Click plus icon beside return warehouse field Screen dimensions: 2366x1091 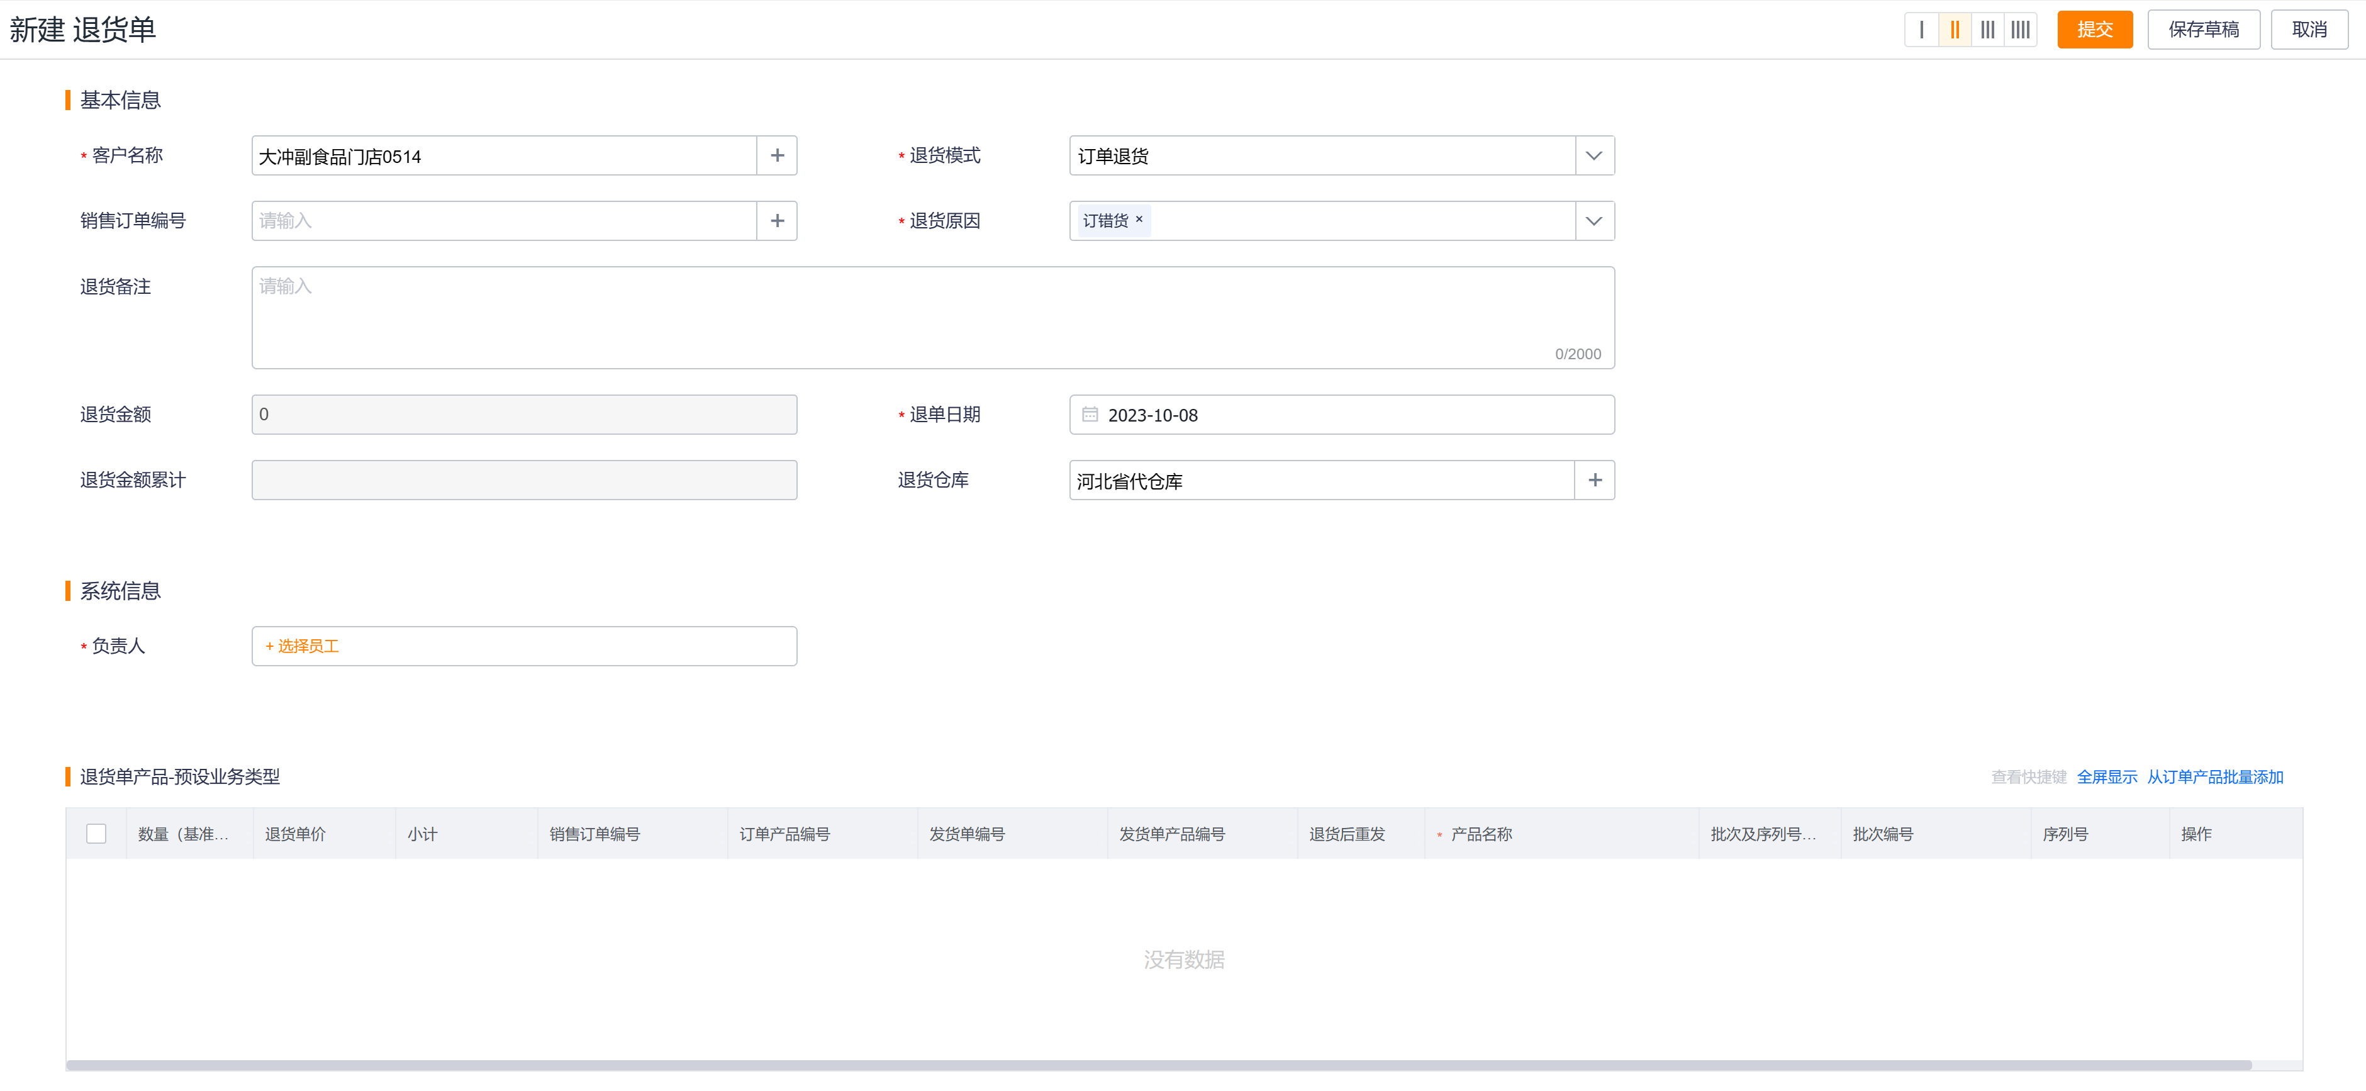click(1595, 480)
